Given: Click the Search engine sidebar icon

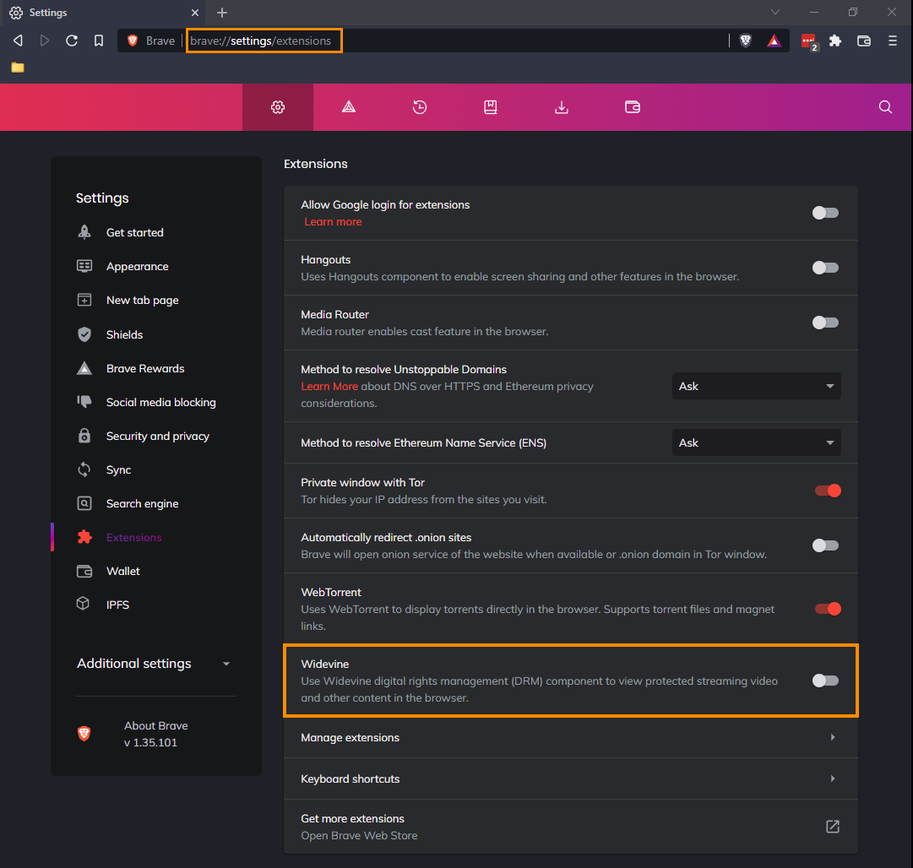Looking at the screenshot, I should coord(84,503).
